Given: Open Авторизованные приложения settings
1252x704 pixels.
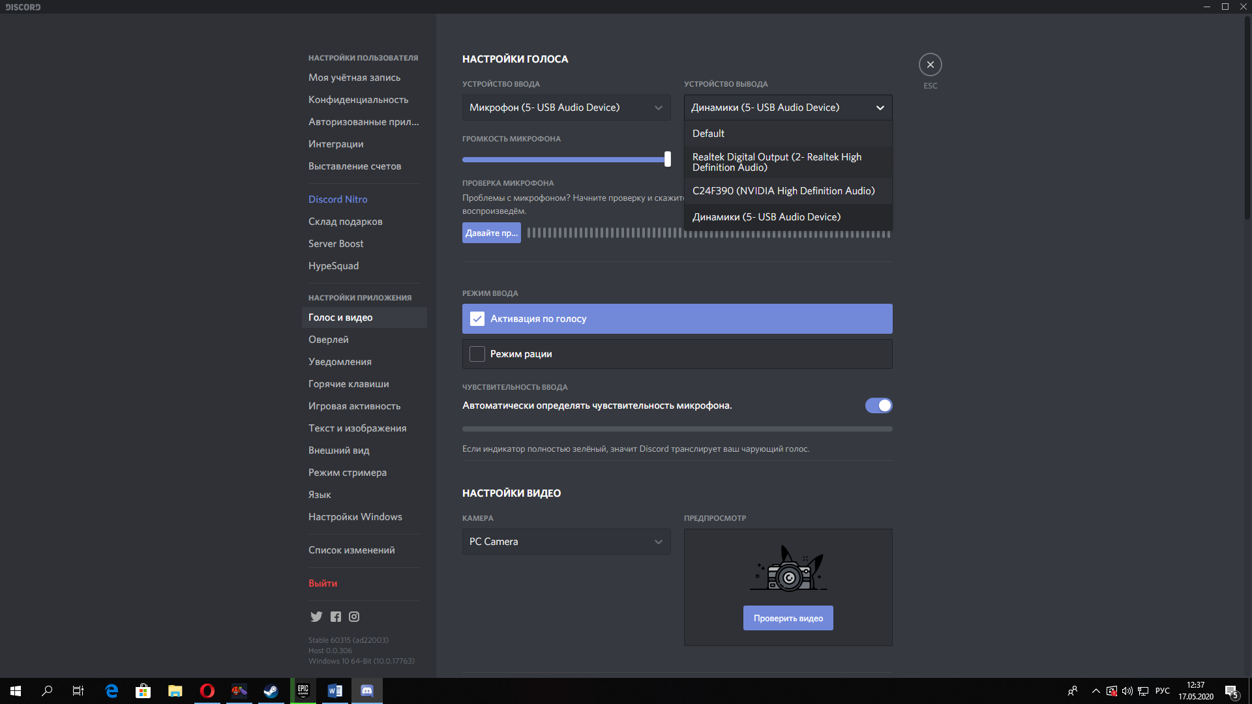Looking at the screenshot, I should [x=364, y=122].
